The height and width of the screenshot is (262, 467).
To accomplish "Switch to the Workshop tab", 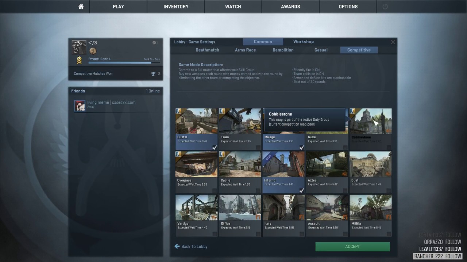I will click(303, 42).
